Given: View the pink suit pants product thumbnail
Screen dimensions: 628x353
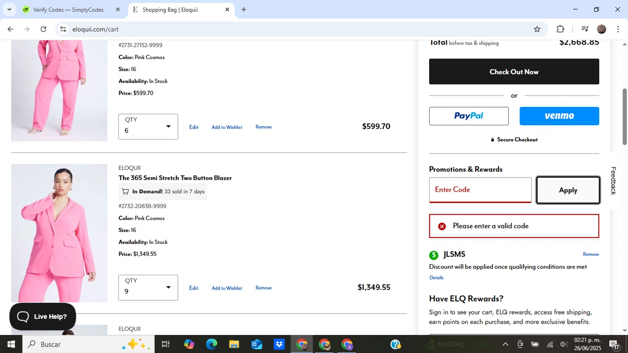Looking at the screenshot, I should point(59,90).
